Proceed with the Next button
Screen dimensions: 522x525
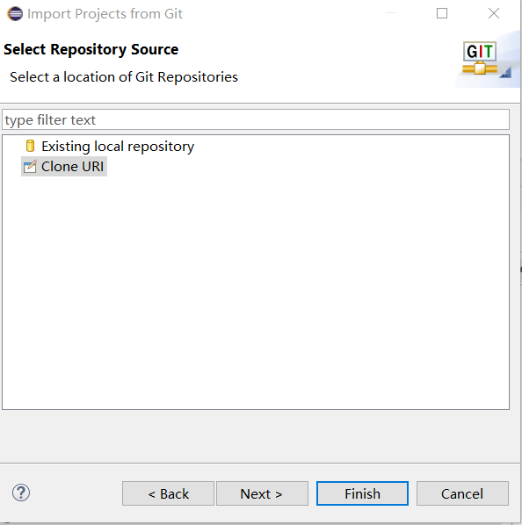click(x=263, y=493)
